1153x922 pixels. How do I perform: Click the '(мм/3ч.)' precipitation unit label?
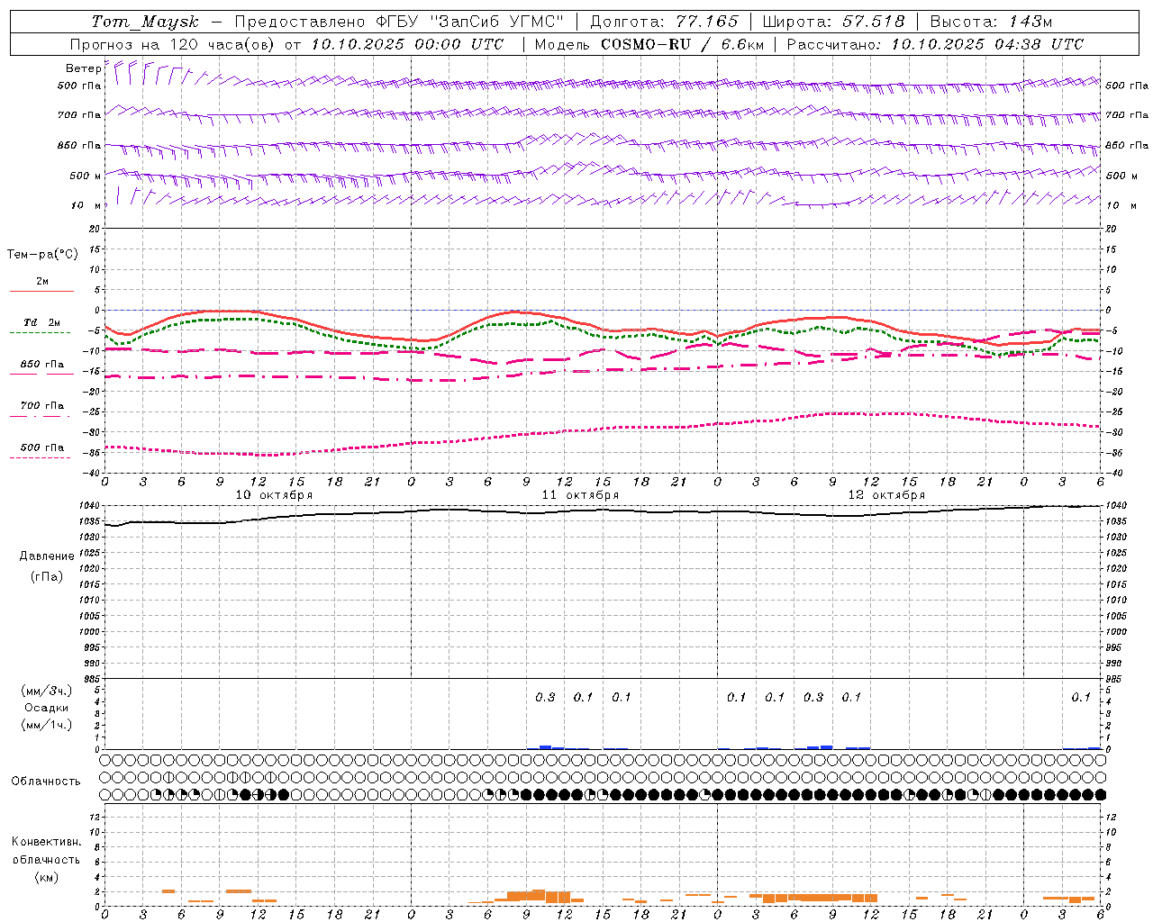48,691
